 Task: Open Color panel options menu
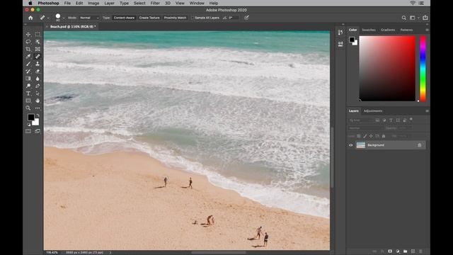point(427,30)
